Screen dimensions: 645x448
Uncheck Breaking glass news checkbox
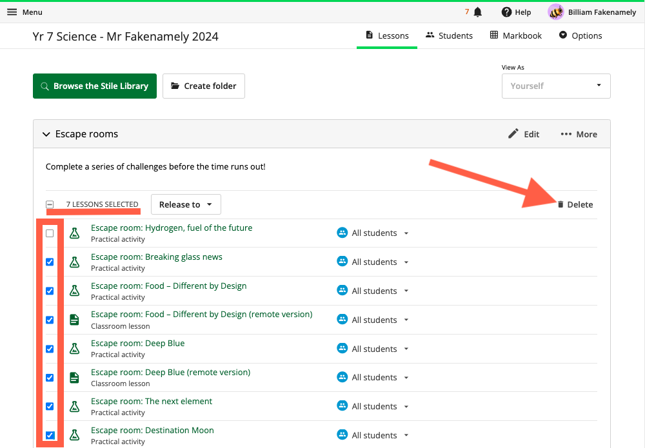pyautogui.click(x=50, y=262)
